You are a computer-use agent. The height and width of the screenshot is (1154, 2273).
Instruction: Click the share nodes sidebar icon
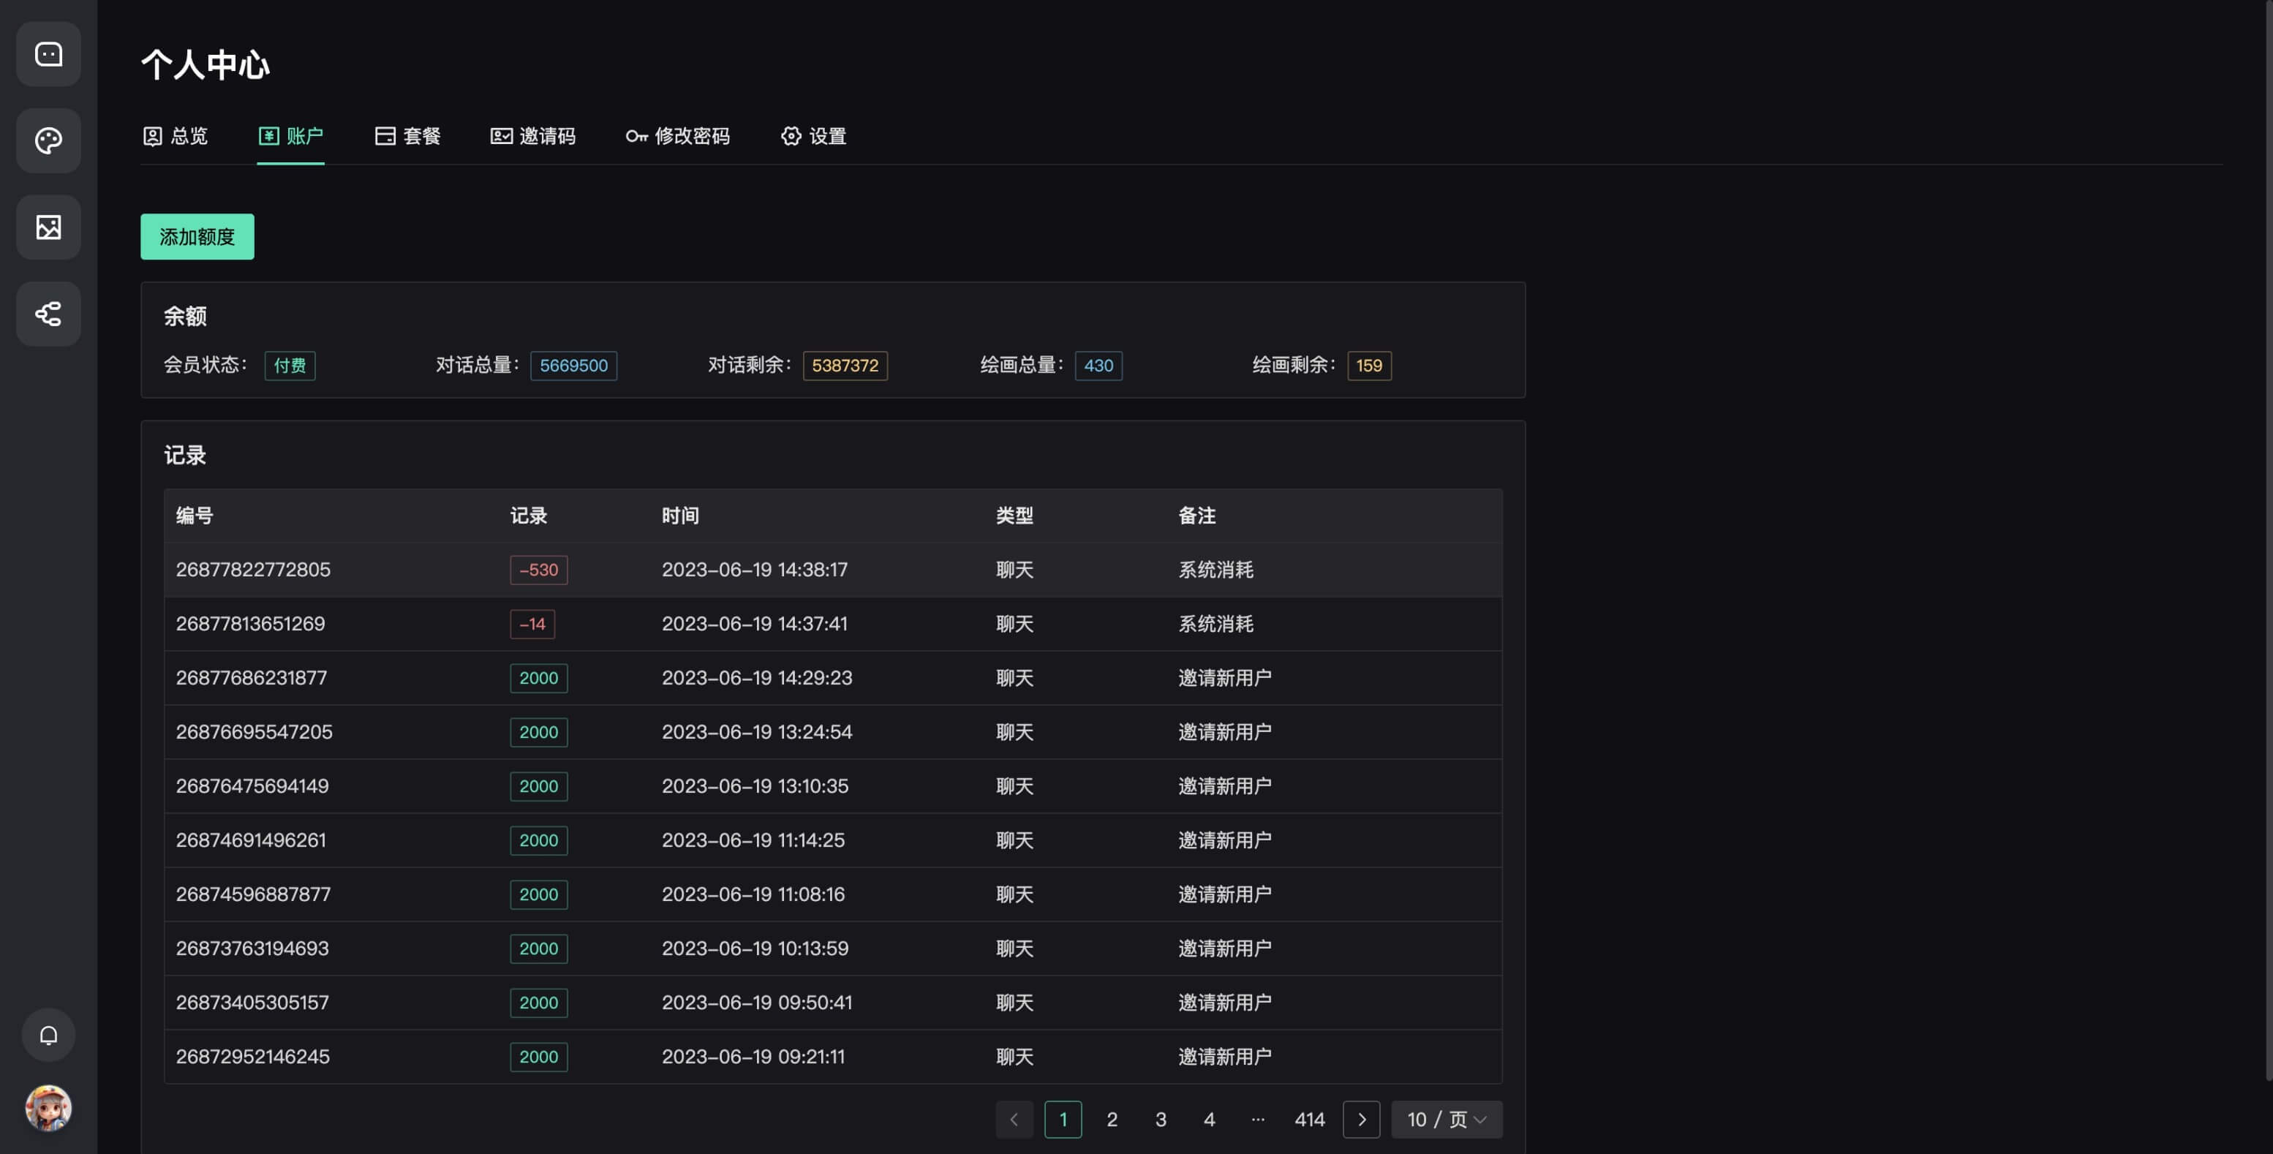(48, 314)
